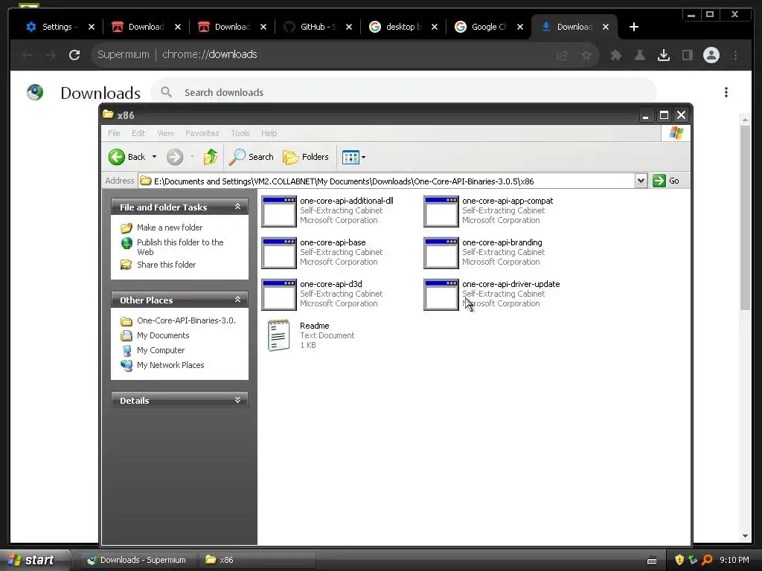The image size is (762, 571).
Task: Open one-core-api-additional-dll cabinet file icon
Action: [279, 211]
